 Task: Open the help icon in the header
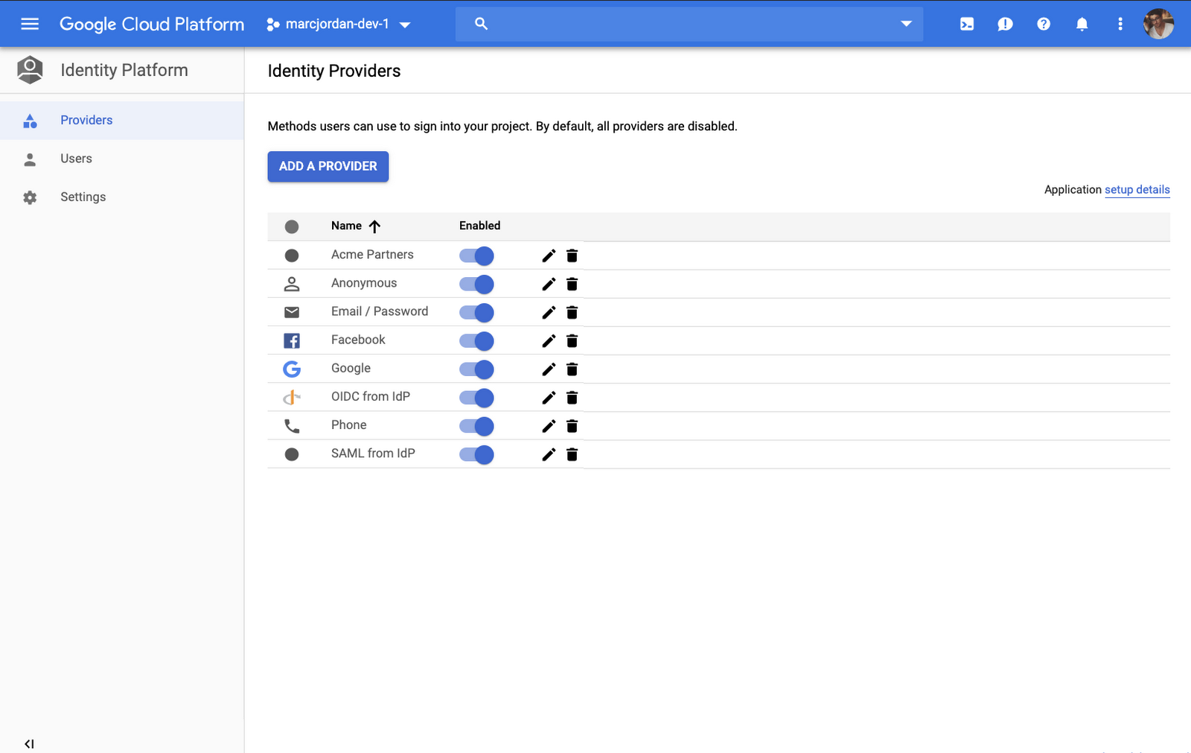tap(1043, 23)
